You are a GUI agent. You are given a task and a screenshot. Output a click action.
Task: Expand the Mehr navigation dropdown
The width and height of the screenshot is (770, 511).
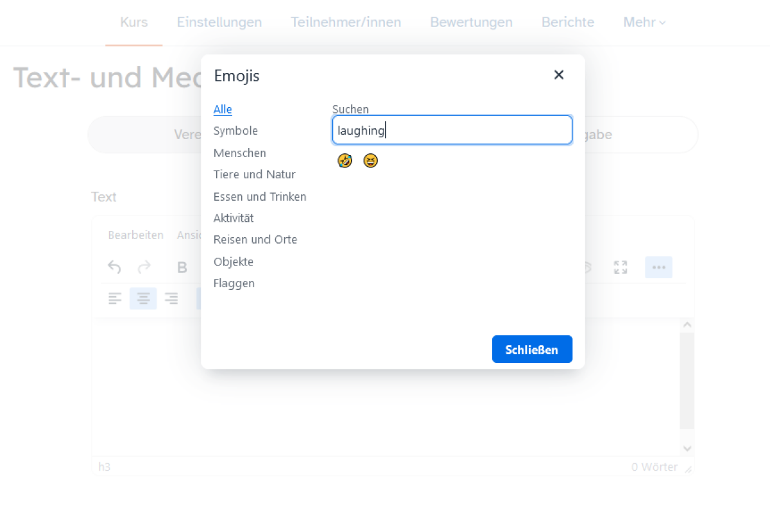point(644,22)
